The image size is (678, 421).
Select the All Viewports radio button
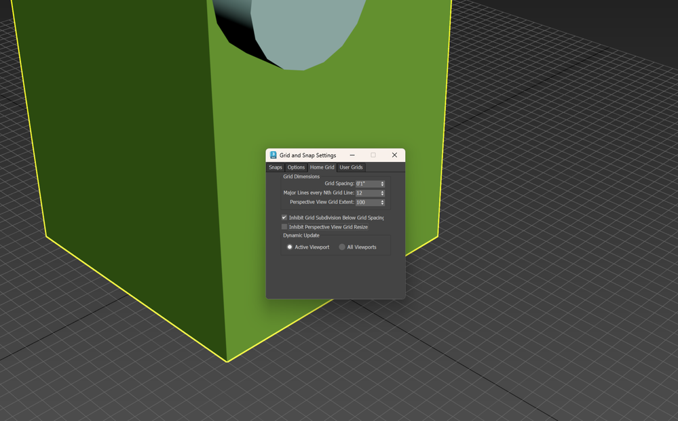(342, 247)
